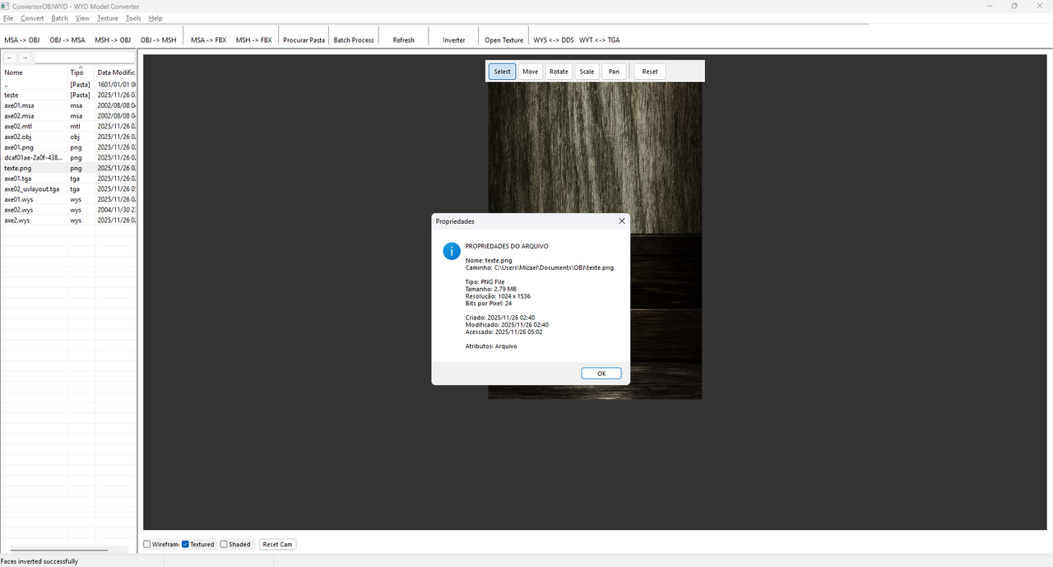Screen dimensions: 1053x567
Task: Sort the file list by Tipo column
Action: [x=81, y=72]
